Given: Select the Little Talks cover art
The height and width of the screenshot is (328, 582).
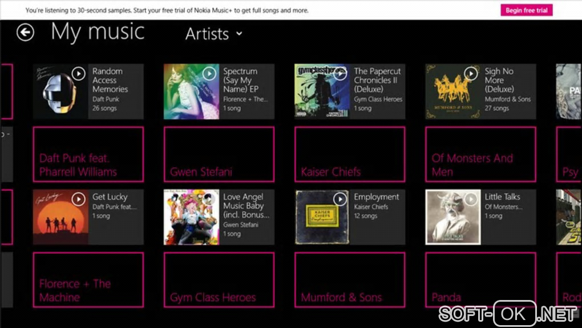Looking at the screenshot, I should coord(453,217).
